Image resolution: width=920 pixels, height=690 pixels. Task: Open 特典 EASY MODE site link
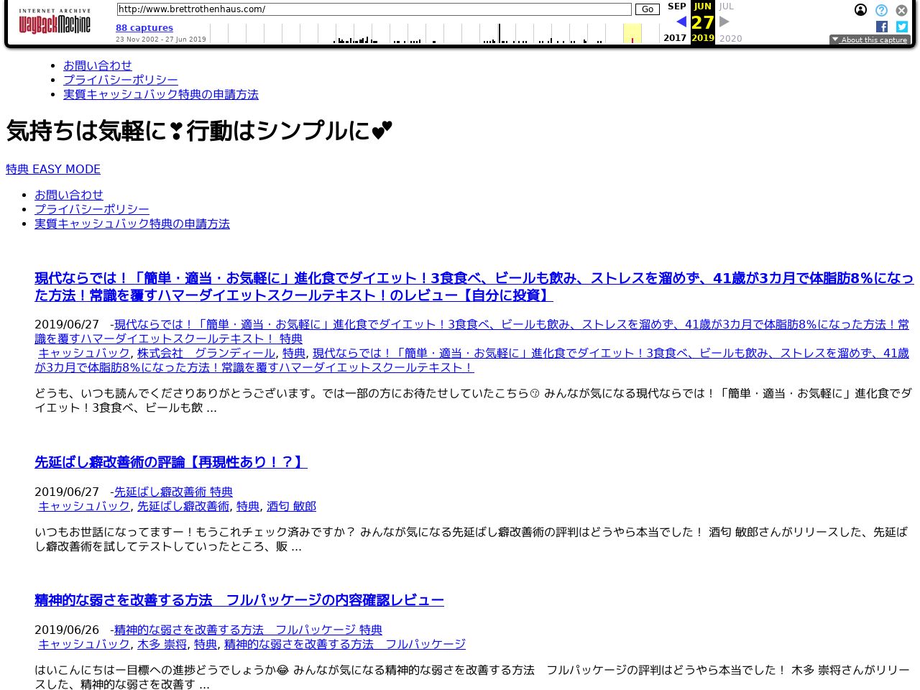pos(53,169)
